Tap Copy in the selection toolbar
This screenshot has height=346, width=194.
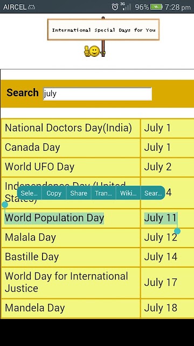pyautogui.click(x=54, y=193)
